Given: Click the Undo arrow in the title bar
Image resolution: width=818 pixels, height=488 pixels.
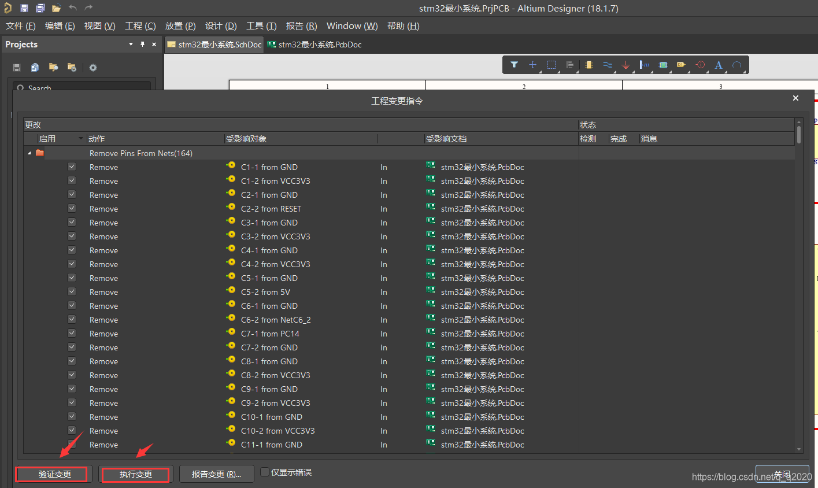Looking at the screenshot, I should 73,8.
